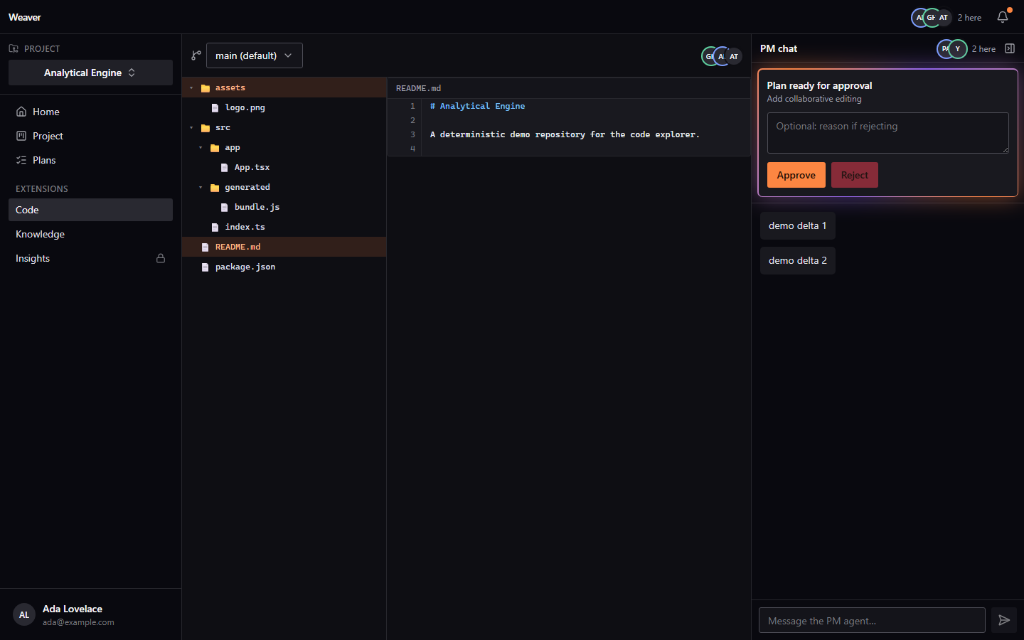1024x640 pixels.
Task: Click the bundle.js file icon
Action: tap(224, 208)
